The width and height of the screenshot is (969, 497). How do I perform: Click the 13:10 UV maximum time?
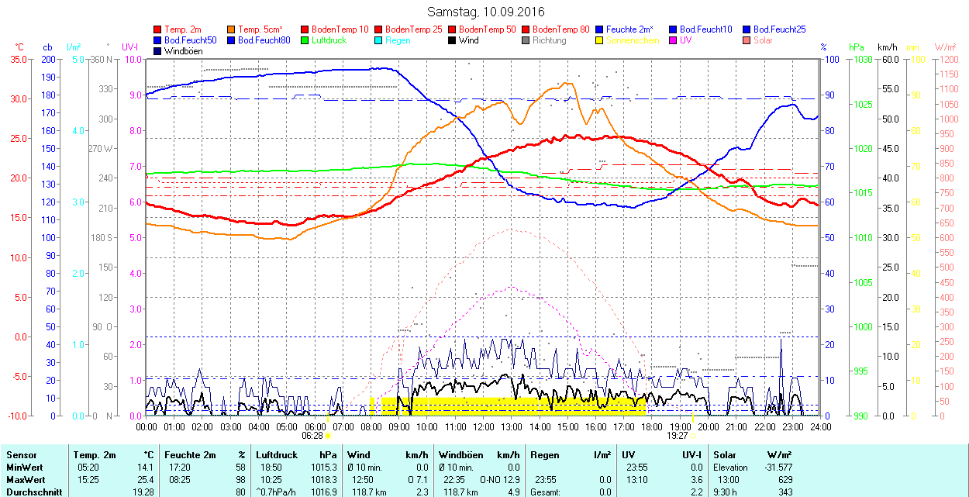point(636,480)
